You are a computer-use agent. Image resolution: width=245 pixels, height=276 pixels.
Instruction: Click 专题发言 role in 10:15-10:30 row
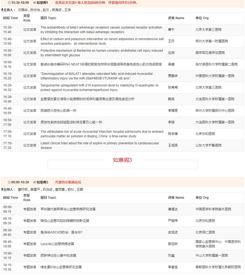(30, 267)
